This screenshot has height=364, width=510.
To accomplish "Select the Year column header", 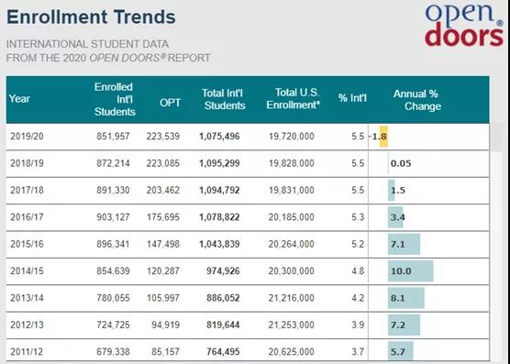I will [x=19, y=99].
